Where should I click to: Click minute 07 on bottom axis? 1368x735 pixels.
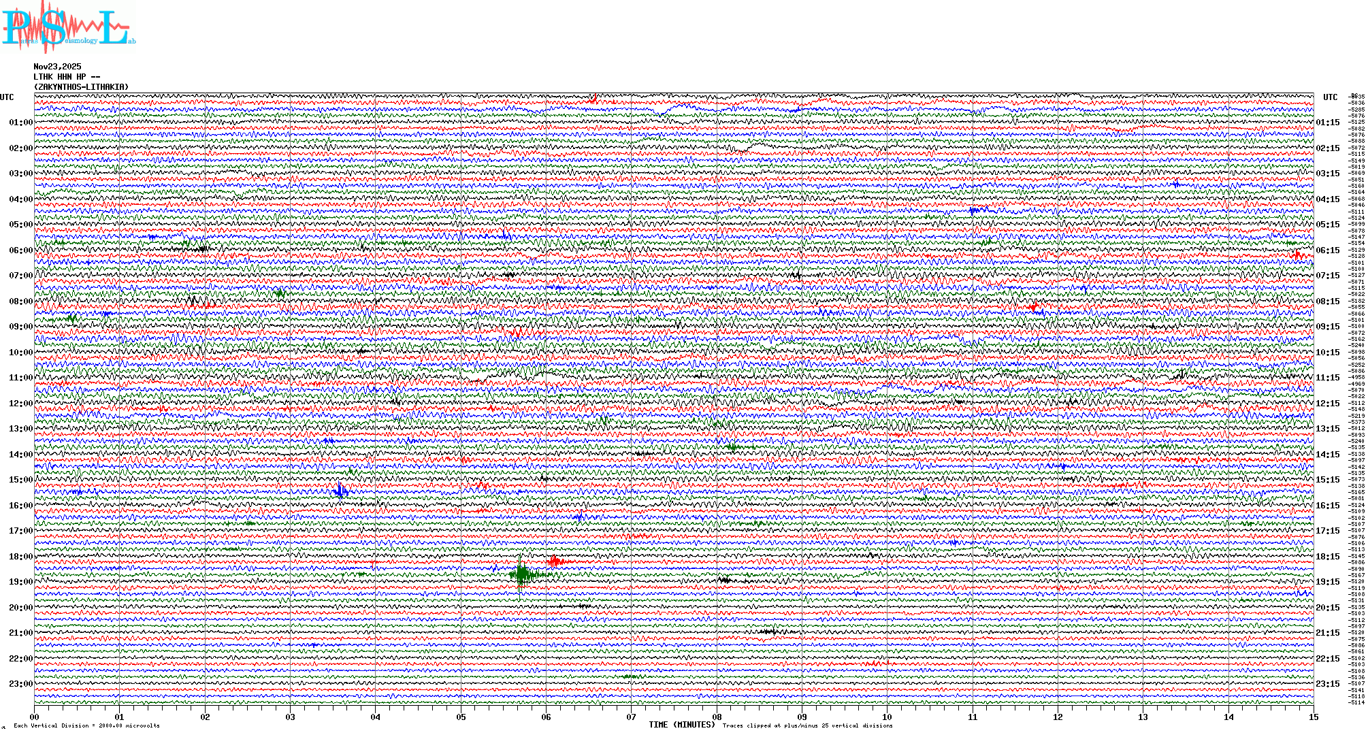631,717
